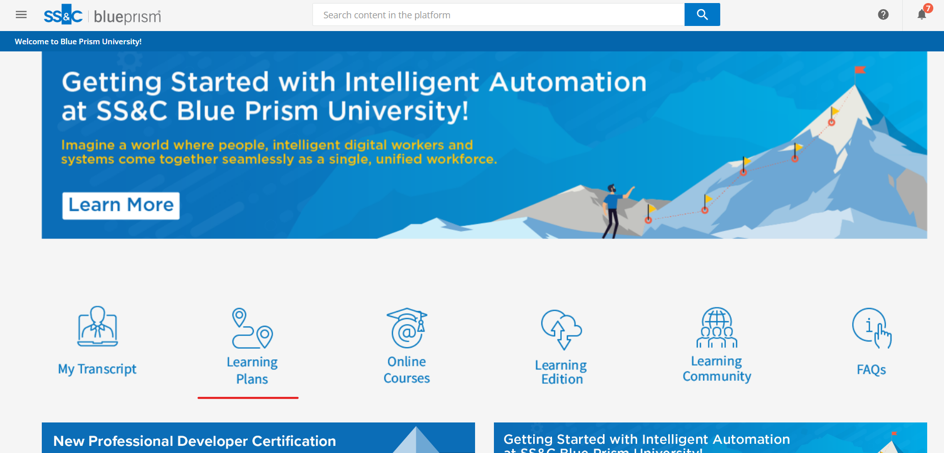
Task: Open notifications bell with 7 alerts
Action: point(922,14)
